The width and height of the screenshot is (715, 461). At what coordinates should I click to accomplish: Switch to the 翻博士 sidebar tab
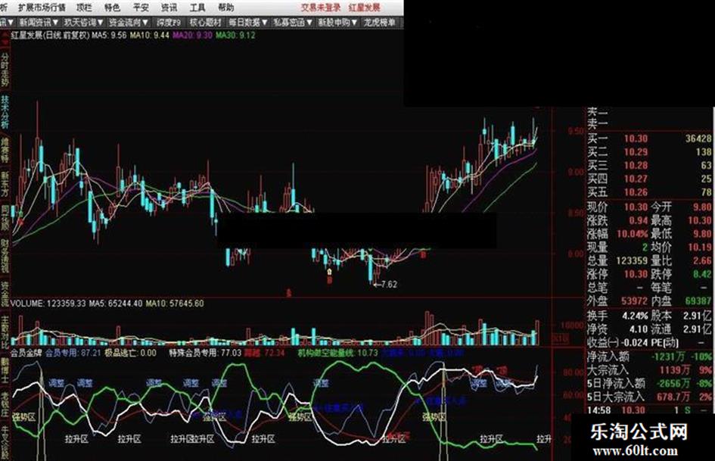pos(5,370)
